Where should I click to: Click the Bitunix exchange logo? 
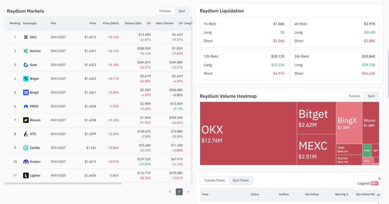point(26,120)
